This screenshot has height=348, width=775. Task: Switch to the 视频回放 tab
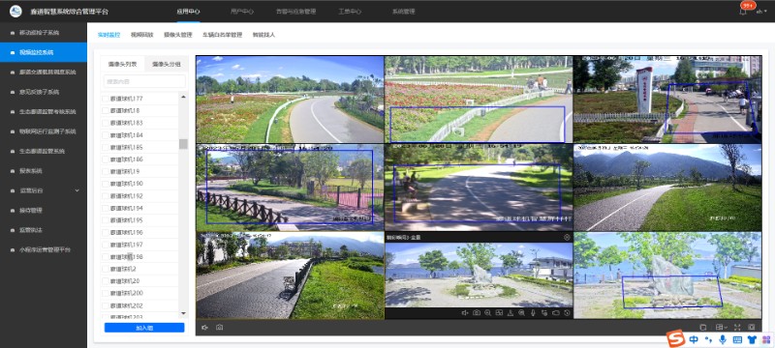[141, 35]
